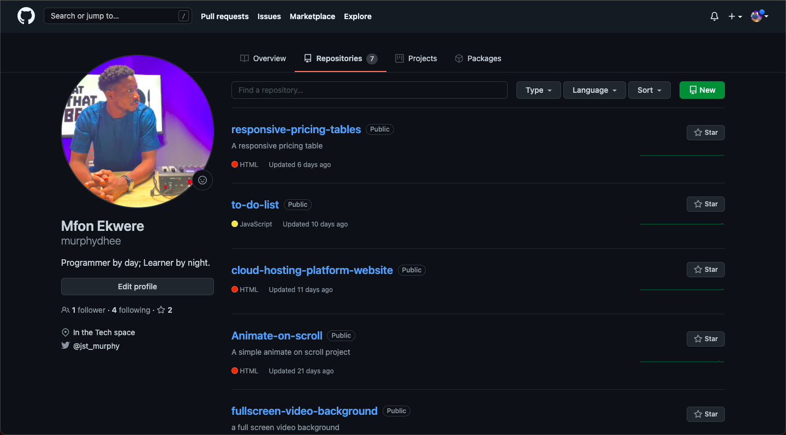The image size is (786, 435).
Task: Open the stars count next to following
Action: 165,310
